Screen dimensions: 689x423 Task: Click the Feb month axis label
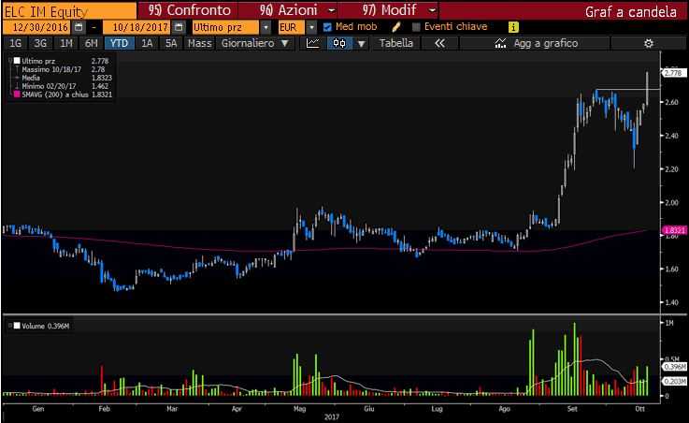104,408
